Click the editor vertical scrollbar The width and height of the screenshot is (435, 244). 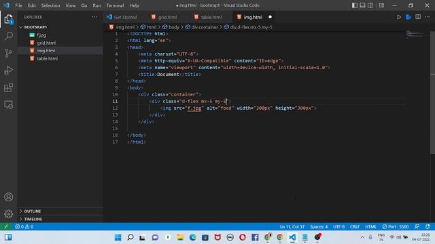click(432, 93)
